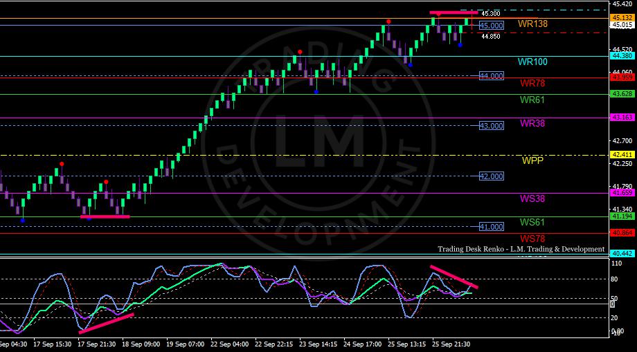Screen dimensions: 637x352
Task: Click the WR138 pivot level label
Action: [532, 24]
